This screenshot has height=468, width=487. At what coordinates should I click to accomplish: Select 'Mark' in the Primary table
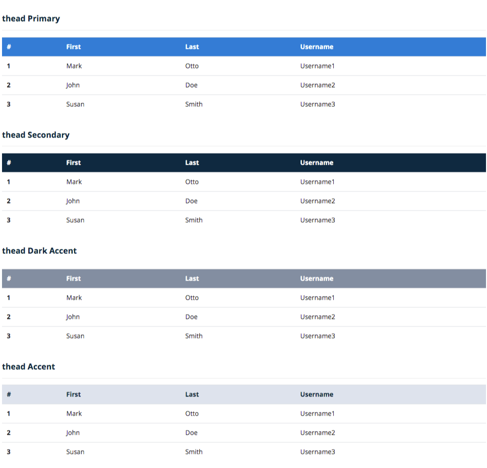74,66
